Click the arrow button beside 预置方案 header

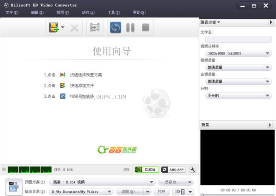(x=271, y=22)
